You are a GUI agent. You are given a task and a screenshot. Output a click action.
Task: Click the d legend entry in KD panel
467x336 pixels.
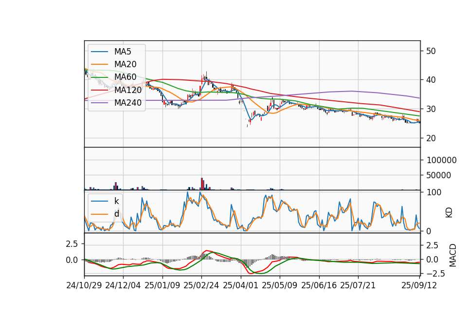click(x=116, y=214)
